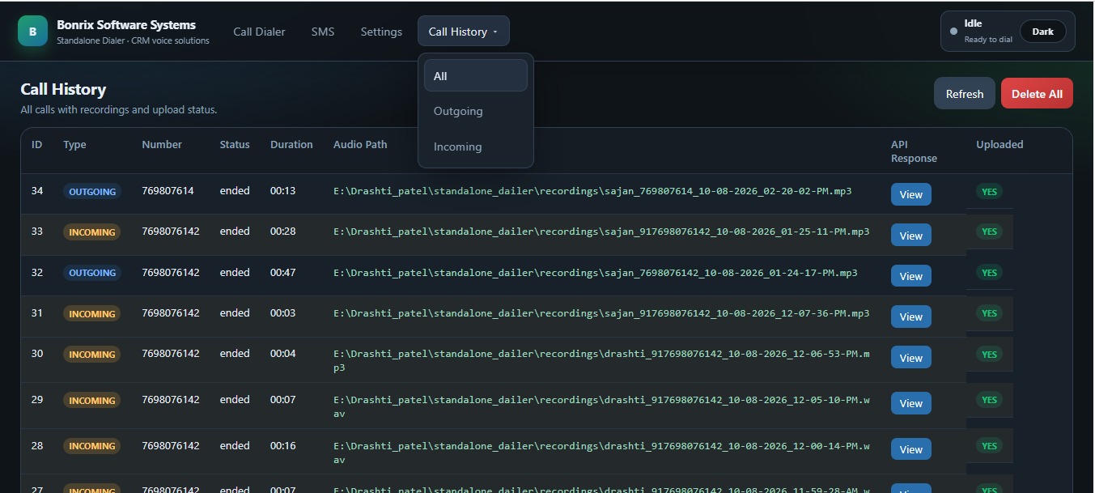The height and width of the screenshot is (493, 1095).
Task: Click audio path containing 12-06-53-PM
Action: (601, 360)
